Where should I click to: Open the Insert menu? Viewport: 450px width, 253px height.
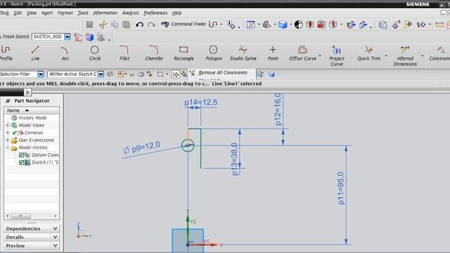coord(47,13)
